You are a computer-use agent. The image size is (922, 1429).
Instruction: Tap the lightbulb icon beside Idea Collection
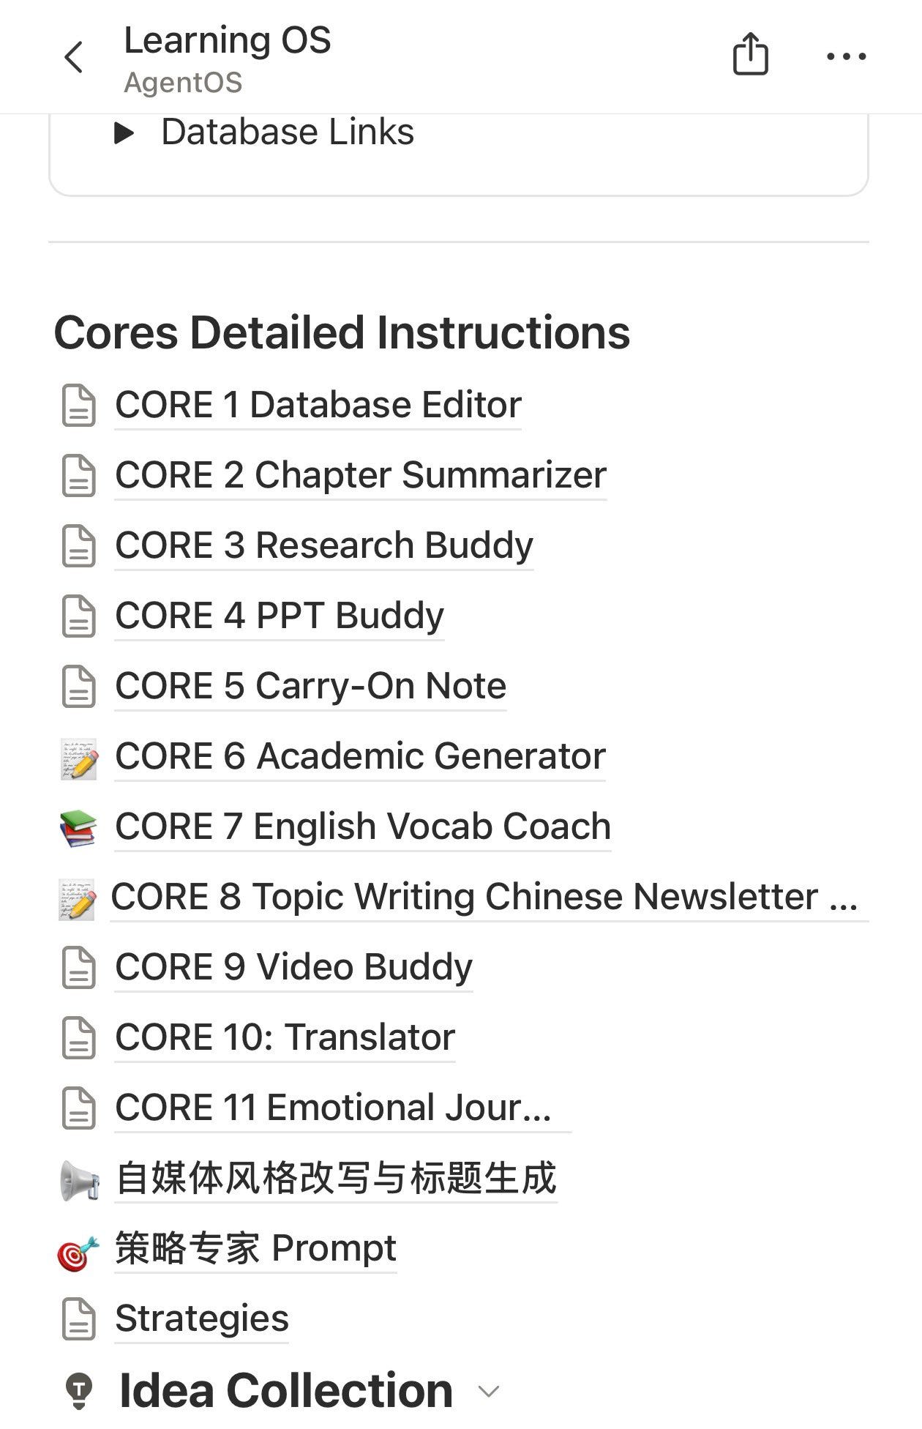click(x=79, y=1390)
